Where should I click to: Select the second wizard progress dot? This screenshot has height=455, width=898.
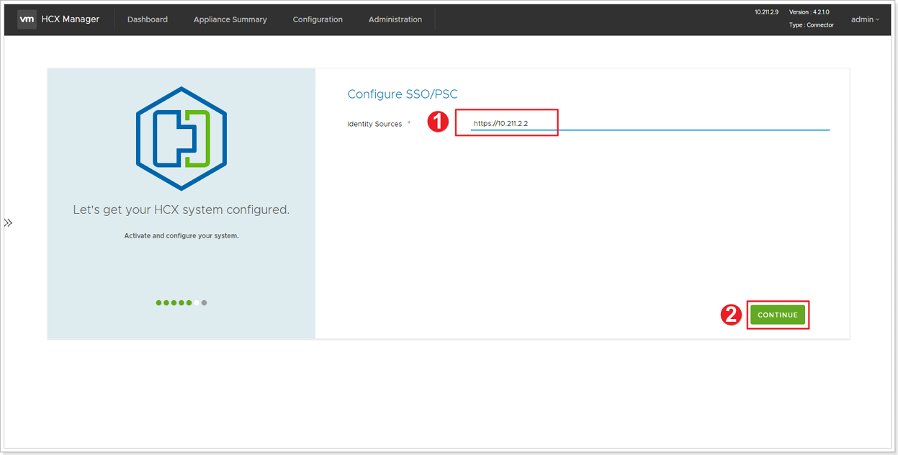click(167, 302)
